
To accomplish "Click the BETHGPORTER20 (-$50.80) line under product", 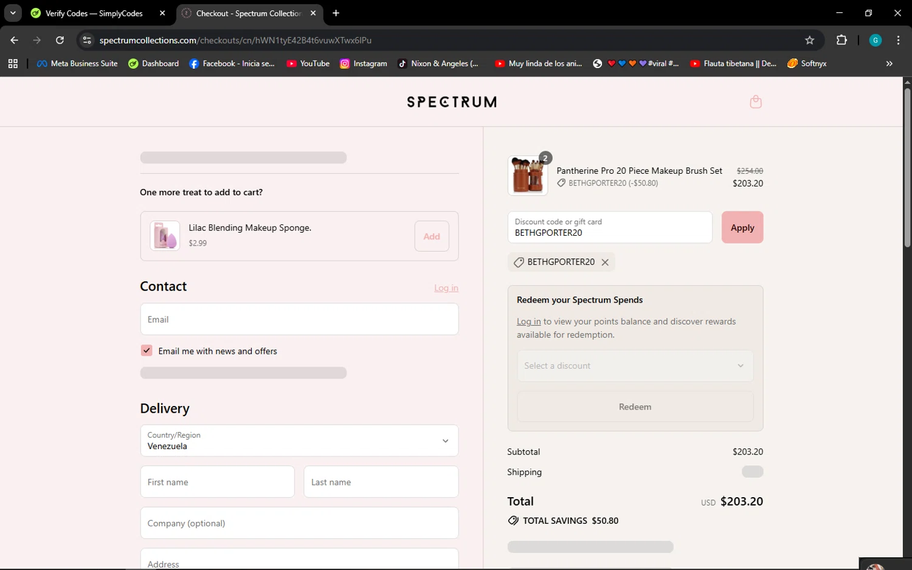I will [x=607, y=183].
